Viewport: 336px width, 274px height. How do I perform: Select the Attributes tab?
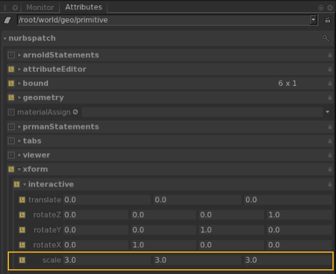click(x=84, y=7)
